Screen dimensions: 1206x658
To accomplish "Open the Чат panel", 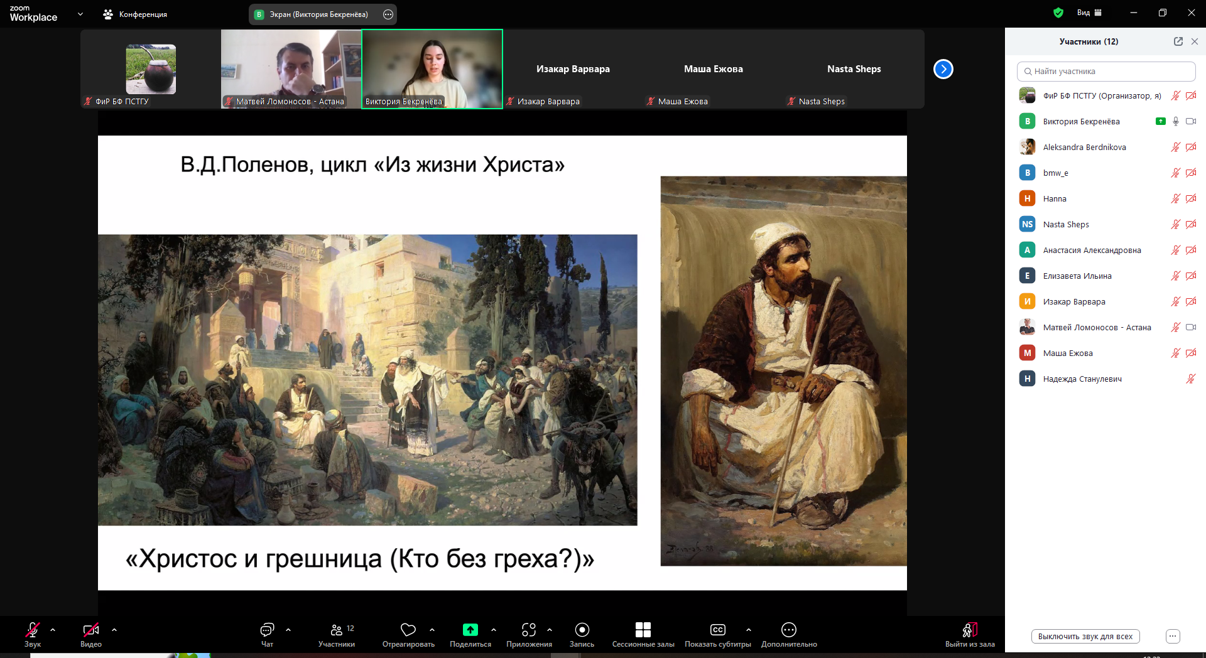I will click(x=268, y=634).
